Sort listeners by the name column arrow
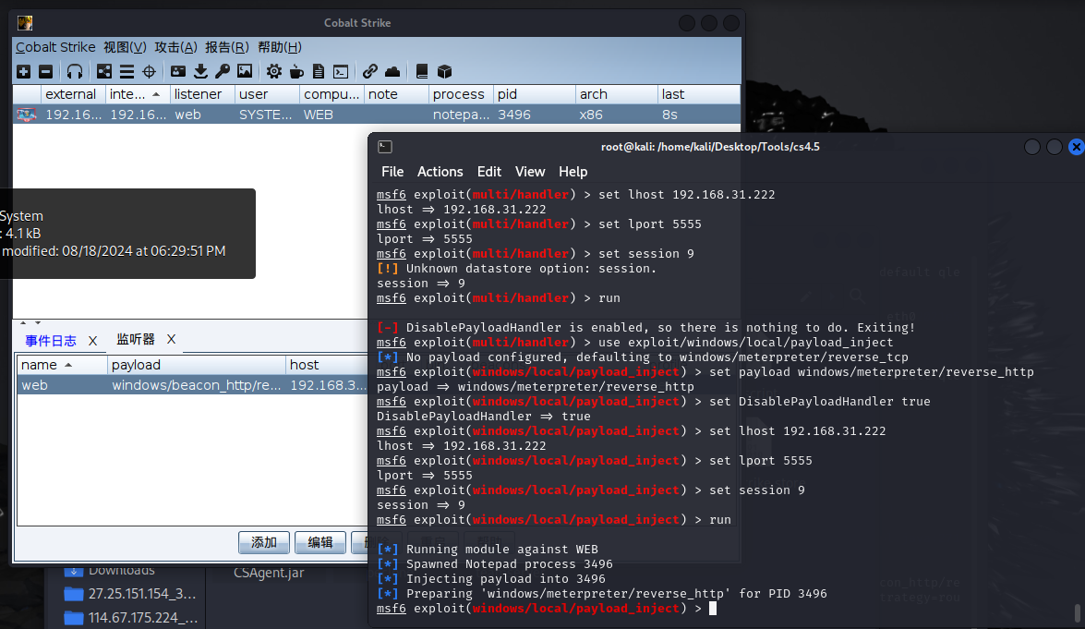1085x629 pixels. tap(68, 365)
